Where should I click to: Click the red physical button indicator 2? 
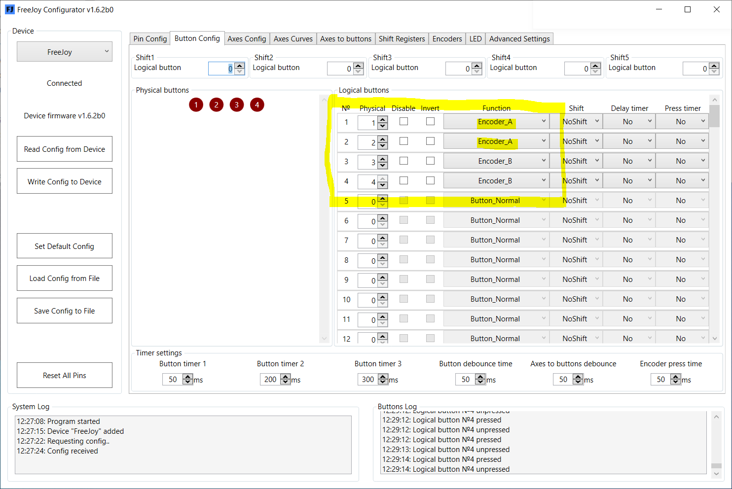tap(216, 105)
